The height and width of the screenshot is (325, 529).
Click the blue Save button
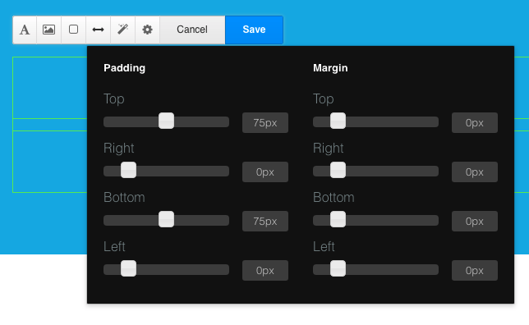click(x=254, y=30)
